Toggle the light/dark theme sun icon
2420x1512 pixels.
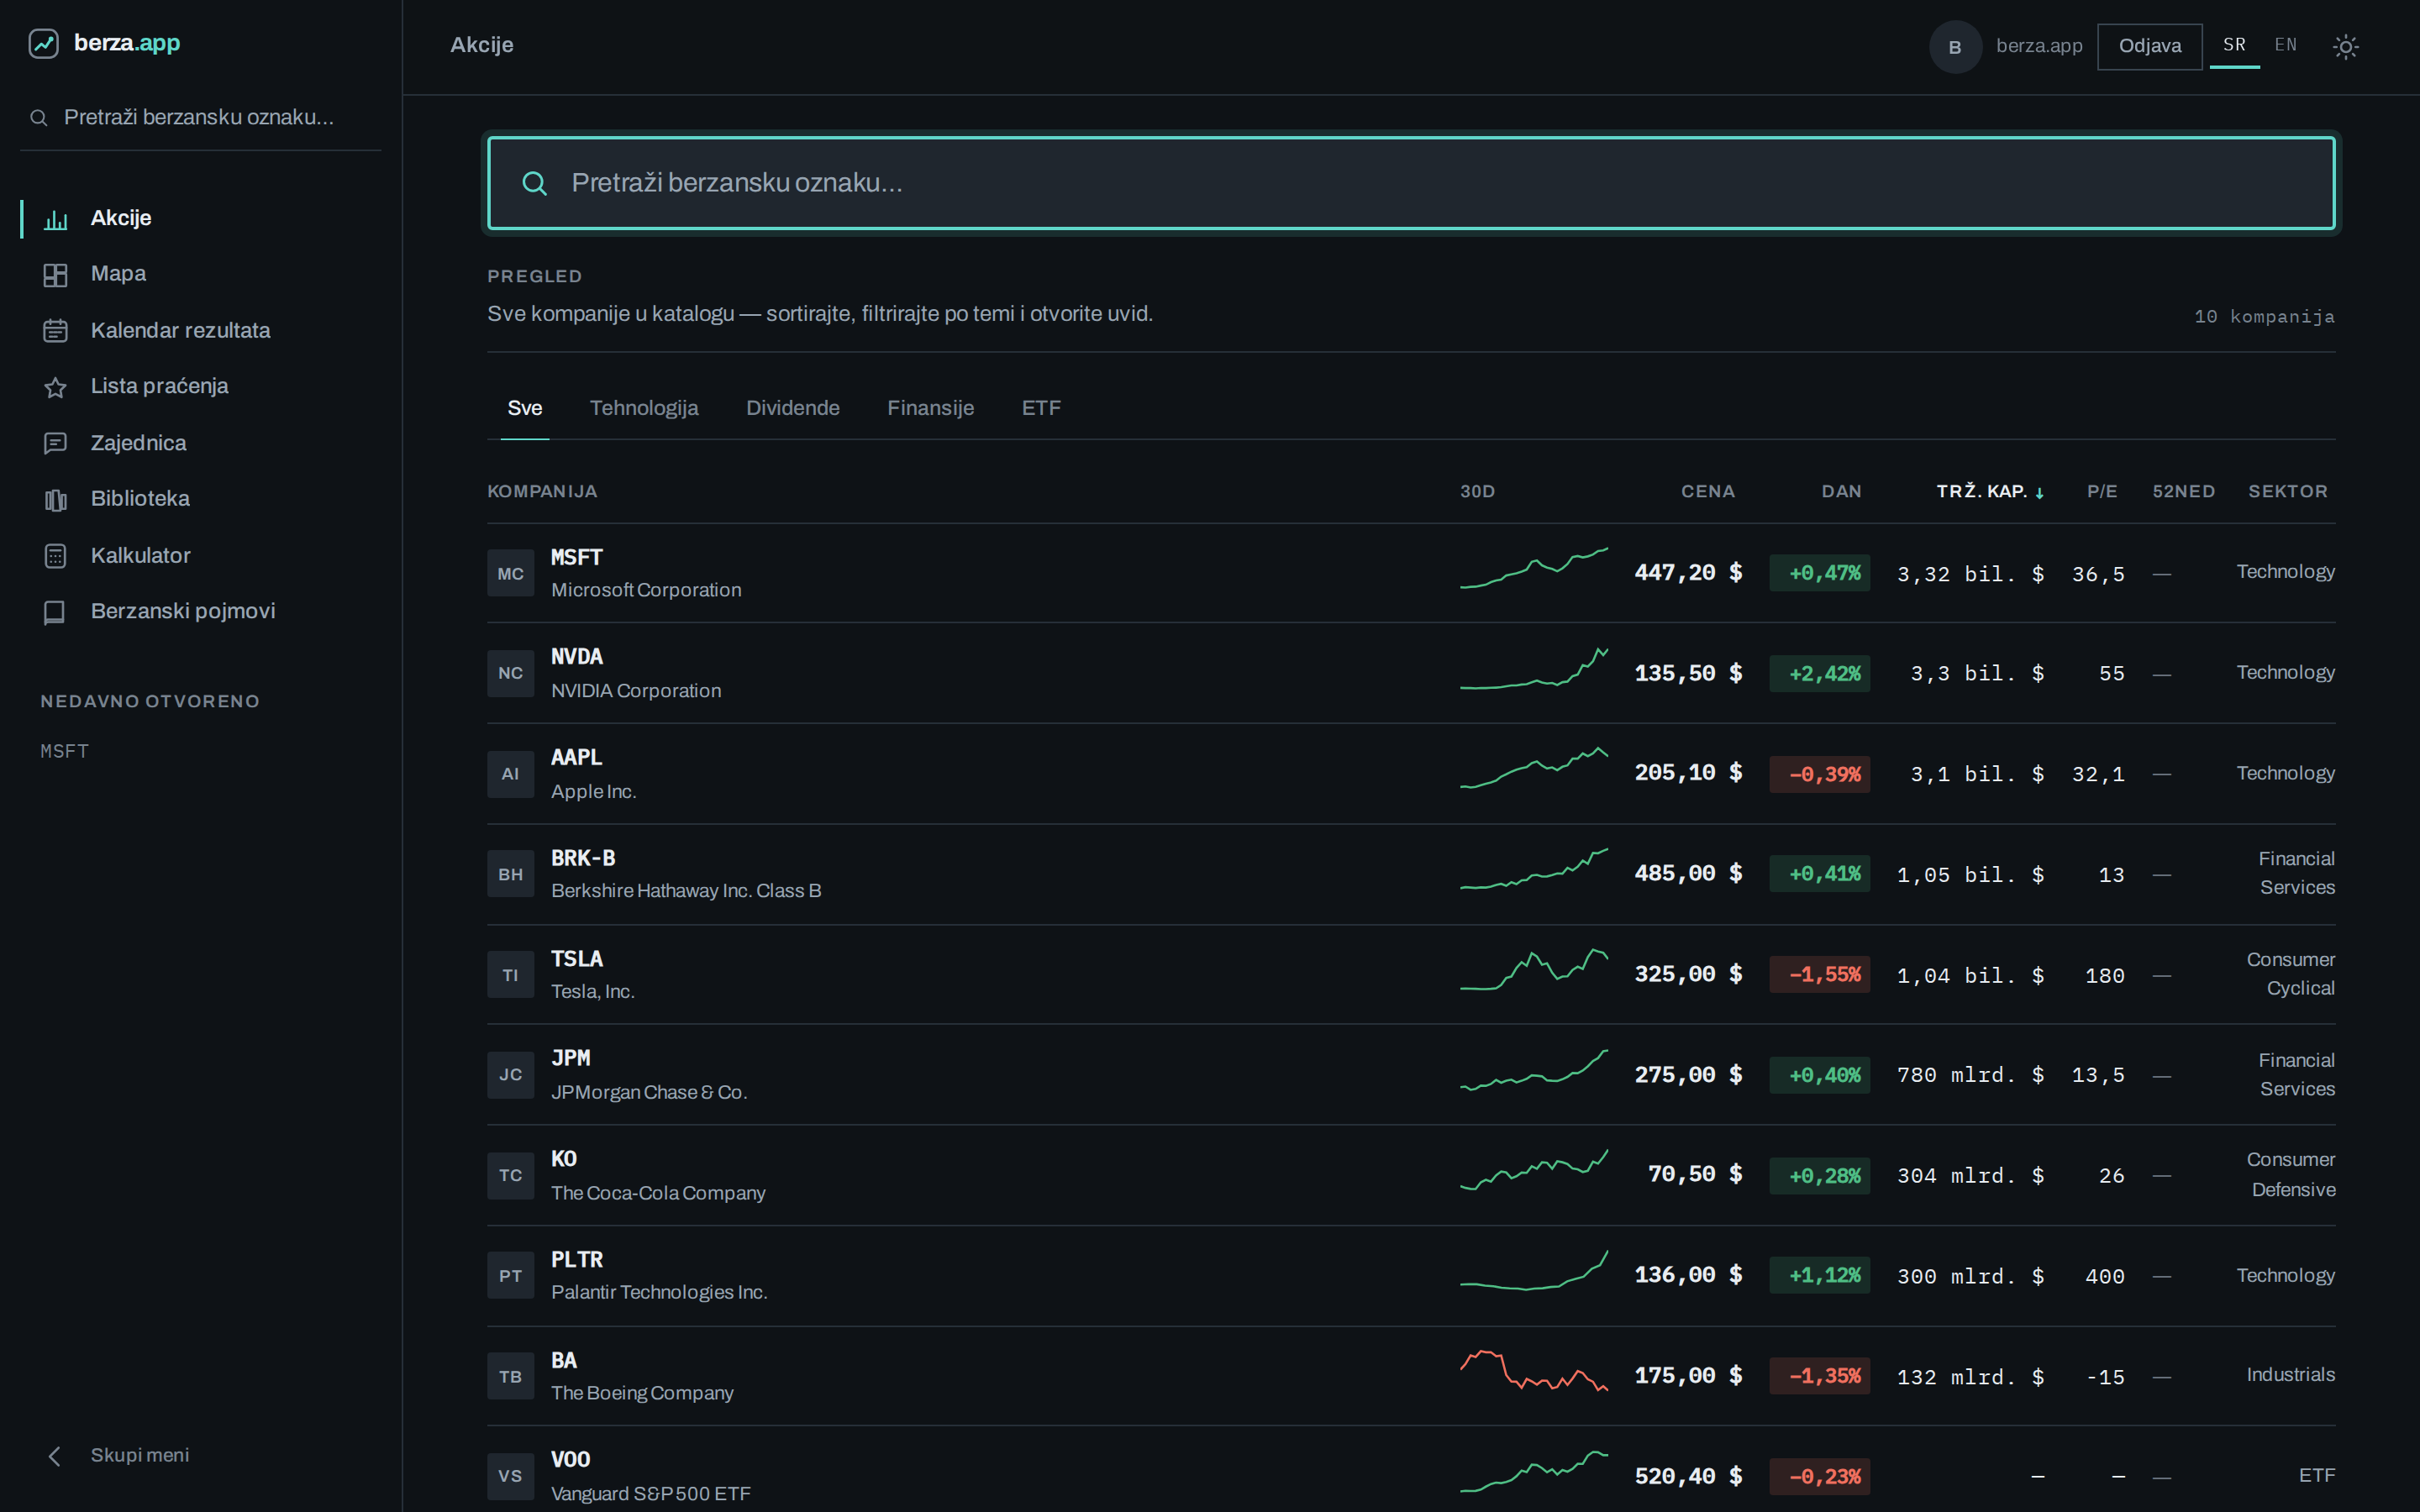(x=2345, y=46)
